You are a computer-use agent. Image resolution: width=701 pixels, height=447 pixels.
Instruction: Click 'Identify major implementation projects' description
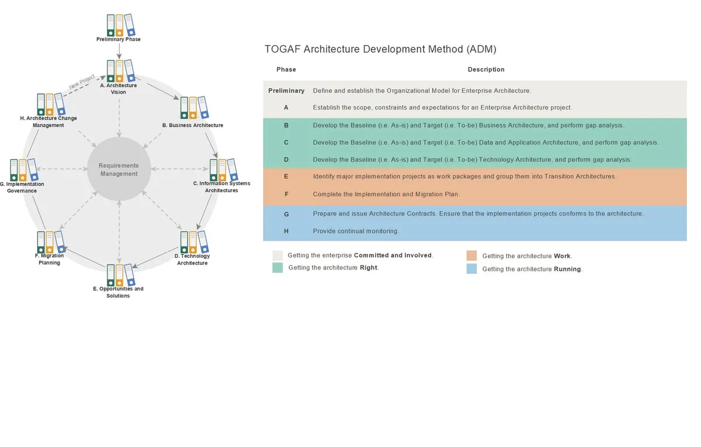pyautogui.click(x=464, y=176)
